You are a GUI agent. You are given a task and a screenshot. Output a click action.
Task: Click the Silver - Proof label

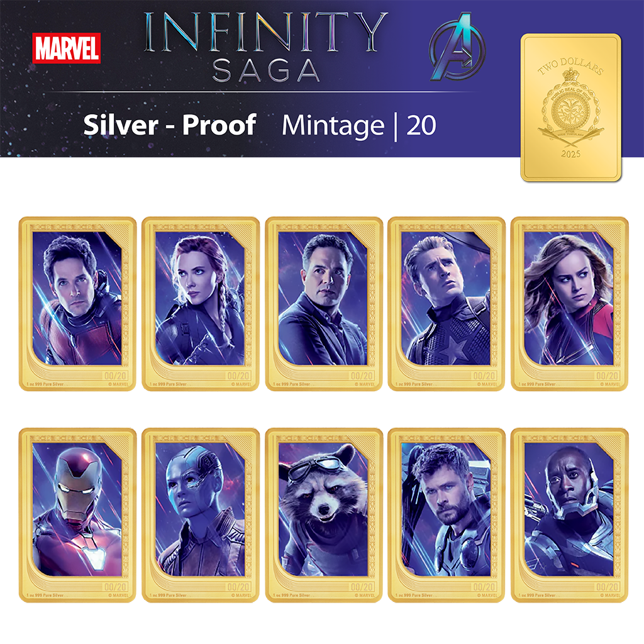pos(170,125)
